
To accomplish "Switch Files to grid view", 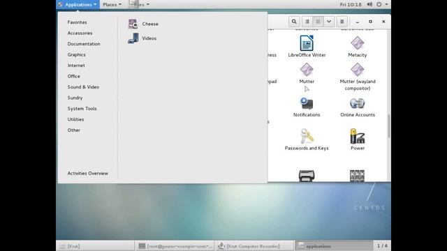I will coord(318,22).
